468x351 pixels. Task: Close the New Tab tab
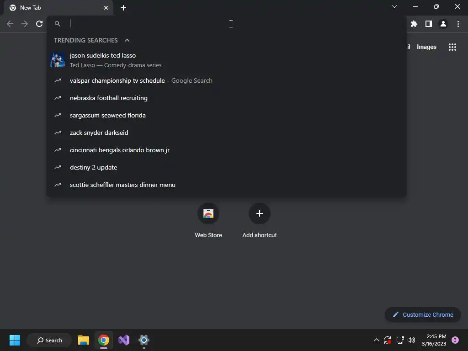tap(106, 8)
